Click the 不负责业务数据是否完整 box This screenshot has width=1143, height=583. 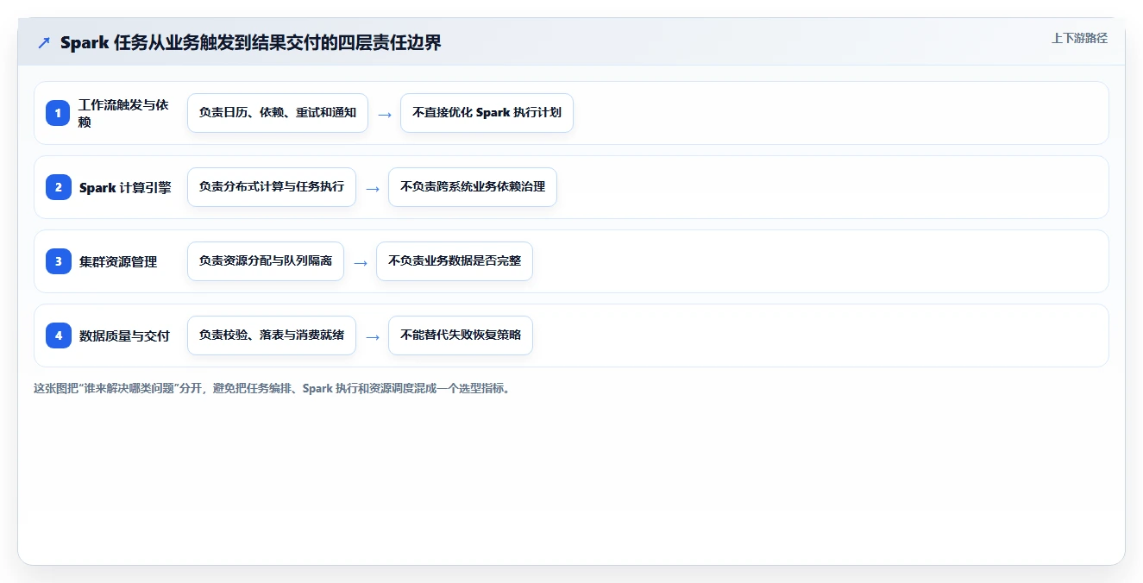455,261
